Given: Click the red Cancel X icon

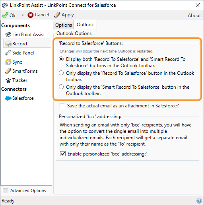Looking at the screenshot, I should point(31,15).
